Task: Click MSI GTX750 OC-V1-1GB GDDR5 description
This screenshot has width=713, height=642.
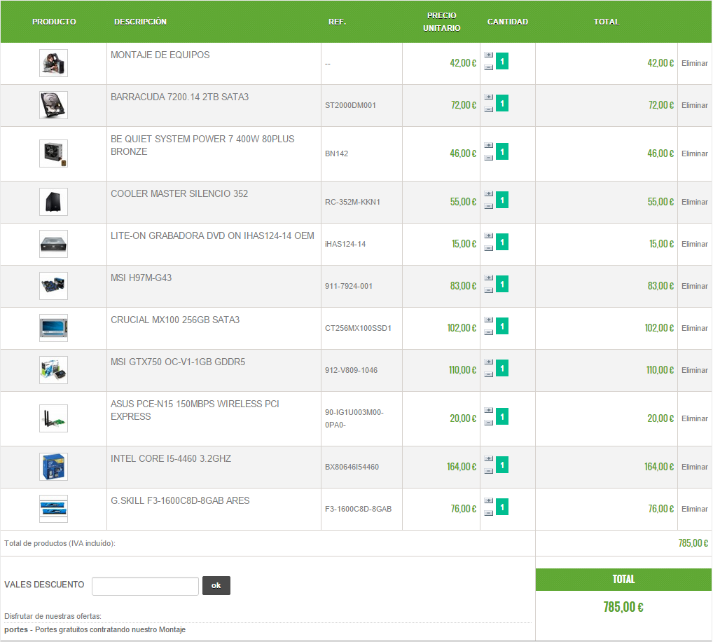Action: (178, 362)
